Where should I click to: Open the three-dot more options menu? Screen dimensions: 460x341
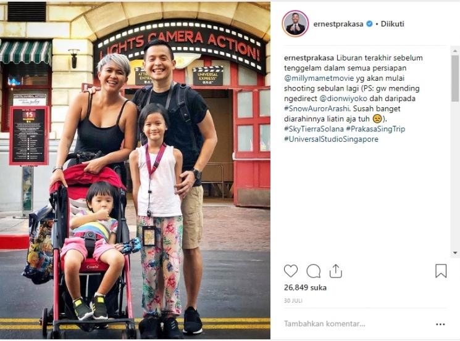440,324
